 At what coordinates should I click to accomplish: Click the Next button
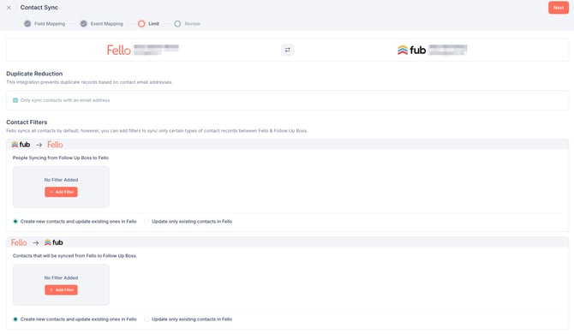click(559, 8)
